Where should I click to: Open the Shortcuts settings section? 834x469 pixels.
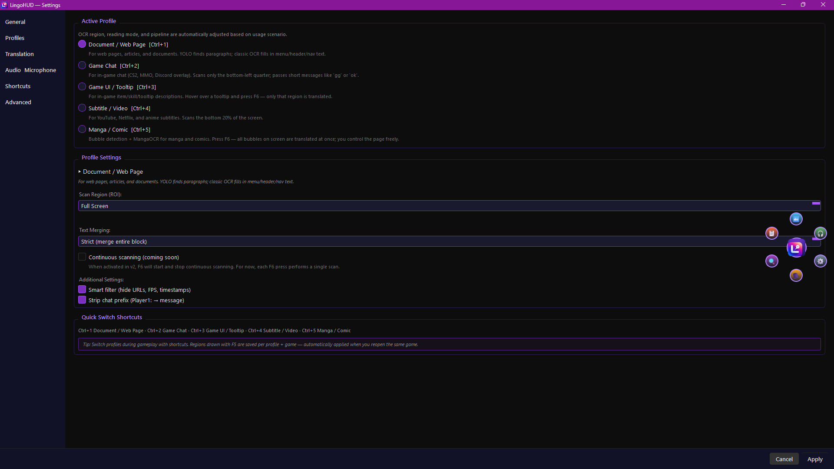point(18,86)
